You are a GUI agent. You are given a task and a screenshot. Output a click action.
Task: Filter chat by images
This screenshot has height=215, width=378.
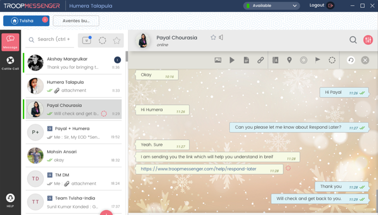(218, 60)
